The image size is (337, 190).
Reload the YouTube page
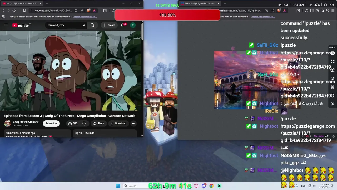pyautogui.click(x=14, y=11)
